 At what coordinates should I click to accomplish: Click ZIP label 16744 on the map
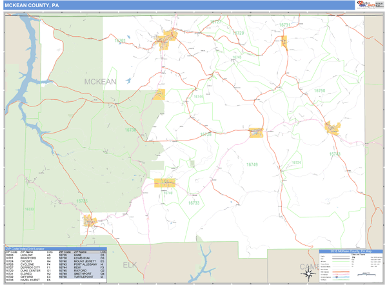198,97
